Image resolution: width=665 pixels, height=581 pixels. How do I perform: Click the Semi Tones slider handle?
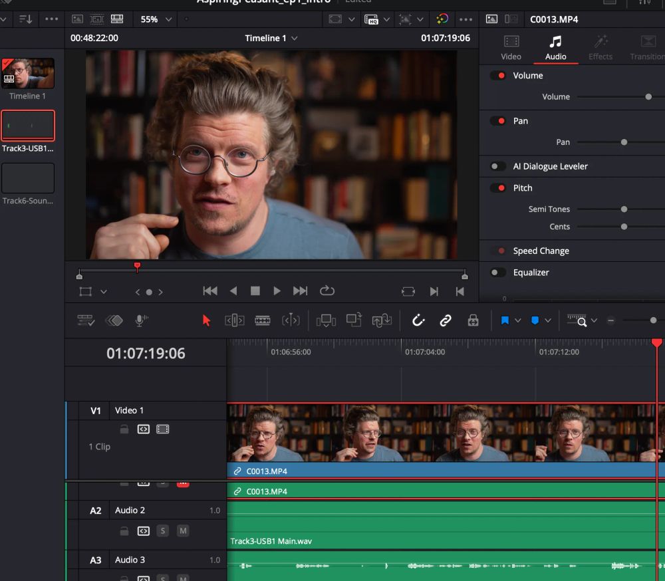(x=624, y=209)
